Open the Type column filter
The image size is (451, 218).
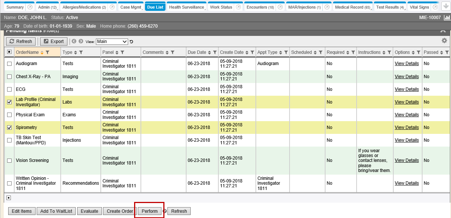[81, 52]
